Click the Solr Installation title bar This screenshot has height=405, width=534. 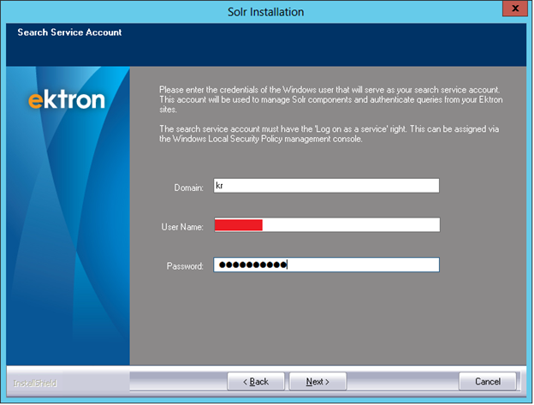[265, 11]
